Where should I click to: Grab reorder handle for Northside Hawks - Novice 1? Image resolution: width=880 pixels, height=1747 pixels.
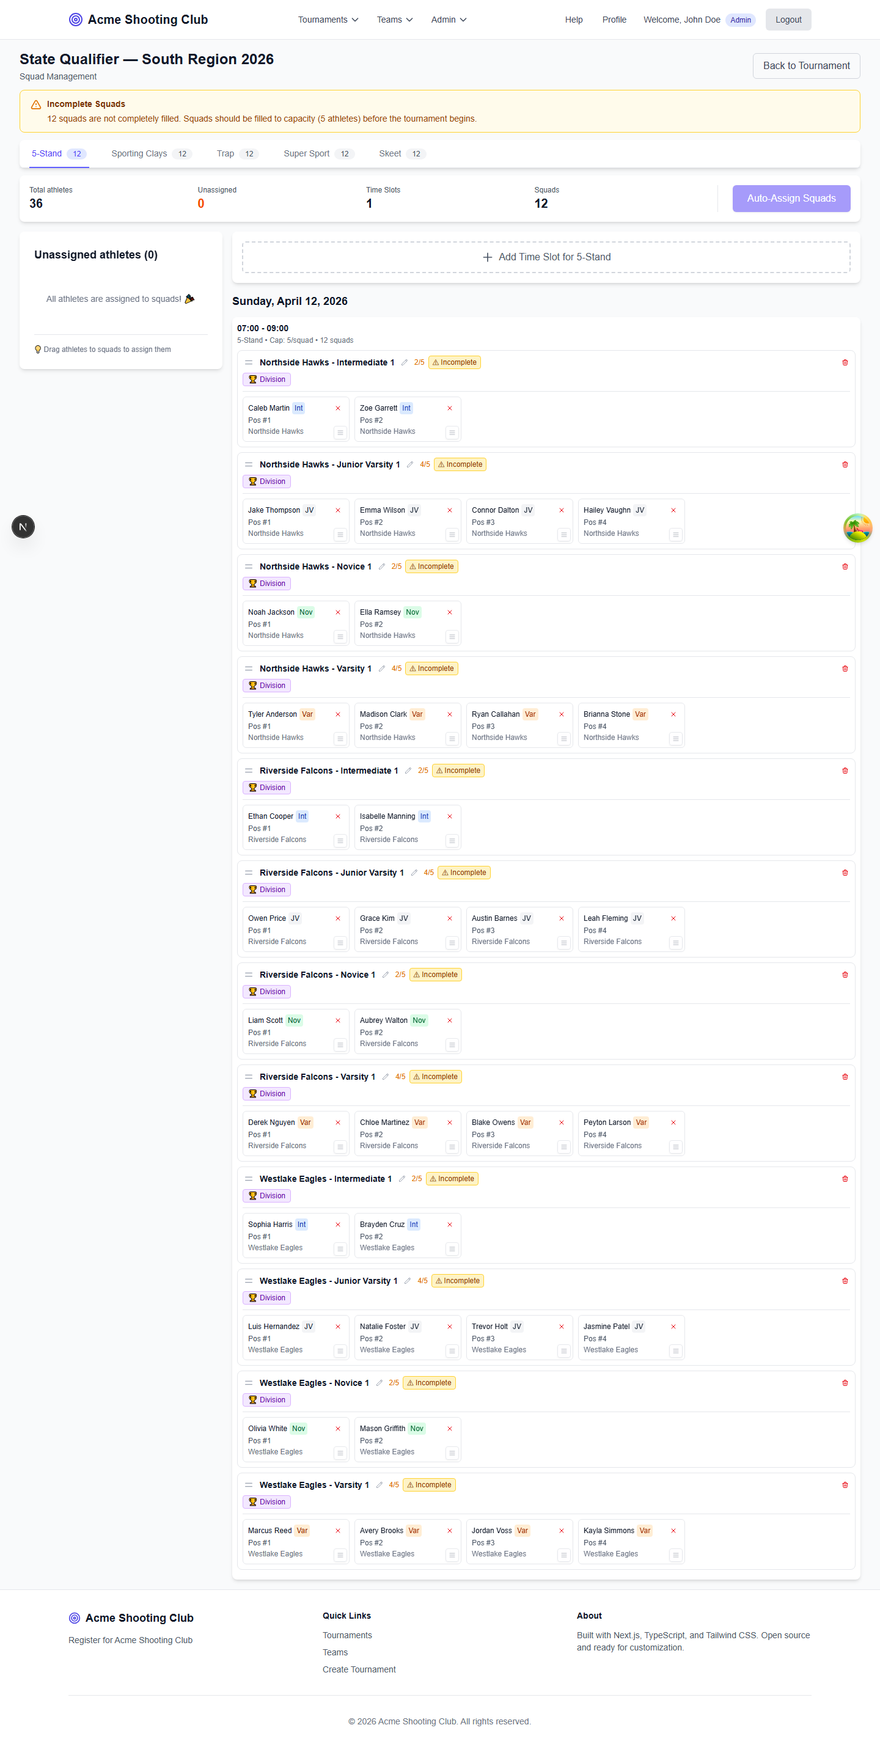point(249,566)
